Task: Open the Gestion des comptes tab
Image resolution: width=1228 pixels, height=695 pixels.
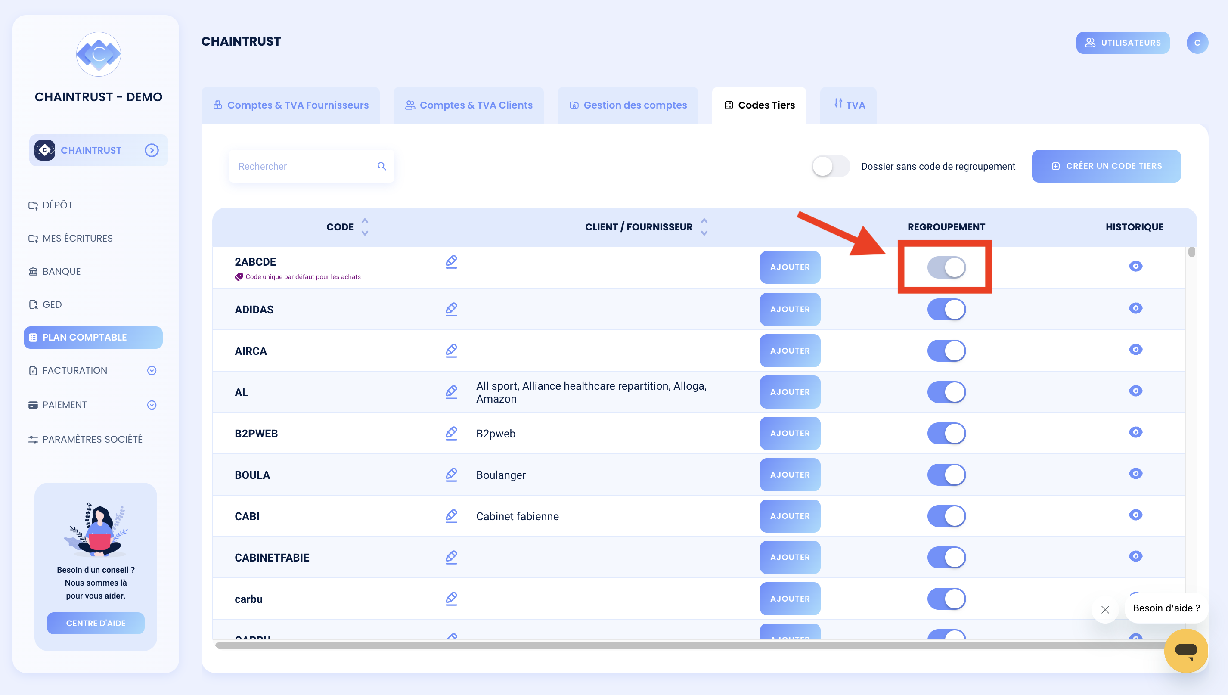Action: [x=628, y=105]
